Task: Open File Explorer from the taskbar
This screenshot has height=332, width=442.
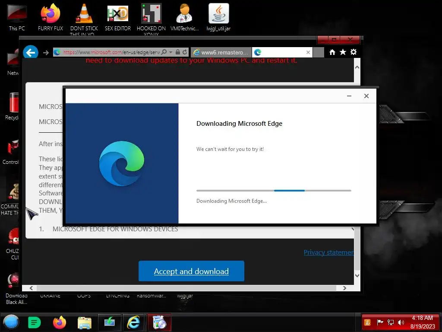Action: [x=84, y=322]
